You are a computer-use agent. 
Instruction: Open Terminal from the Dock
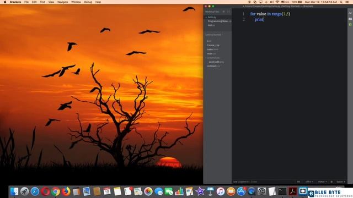pos(282,191)
